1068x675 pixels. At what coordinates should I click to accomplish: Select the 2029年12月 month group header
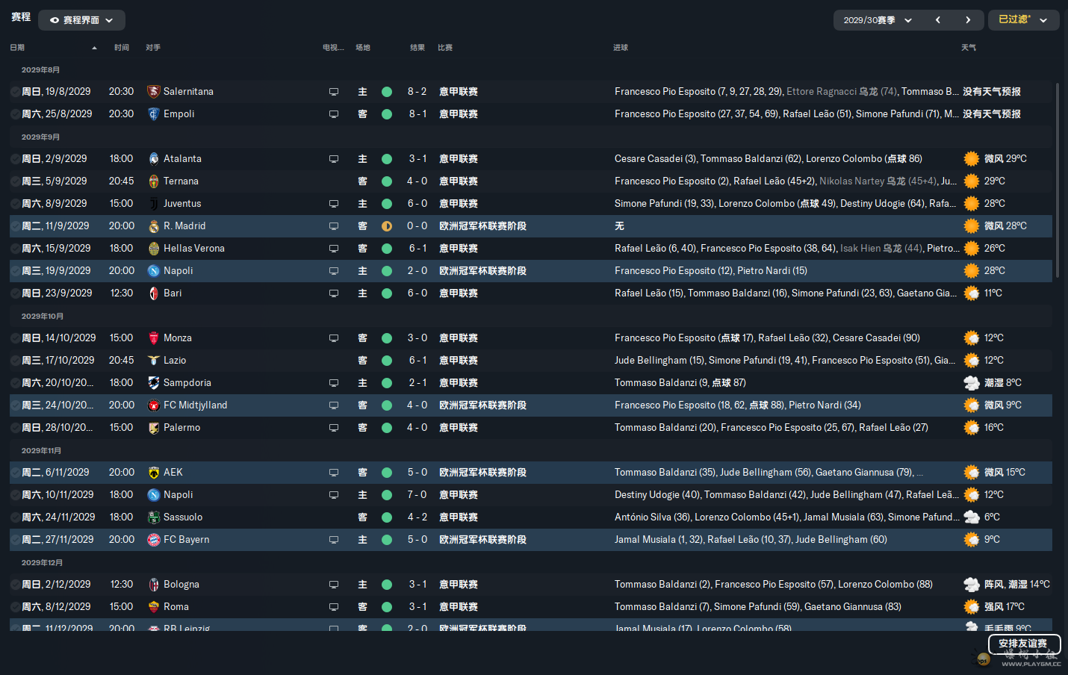coord(42,563)
